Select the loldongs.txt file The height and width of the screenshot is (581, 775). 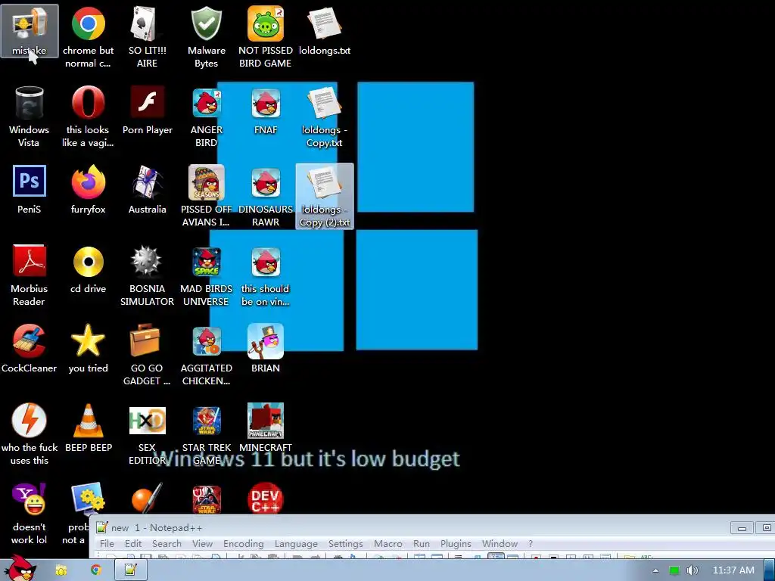pyautogui.click(x=324, y=32)
